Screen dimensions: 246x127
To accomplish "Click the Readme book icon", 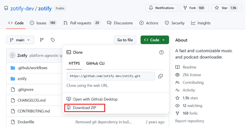I will click(x=177, y=67).
